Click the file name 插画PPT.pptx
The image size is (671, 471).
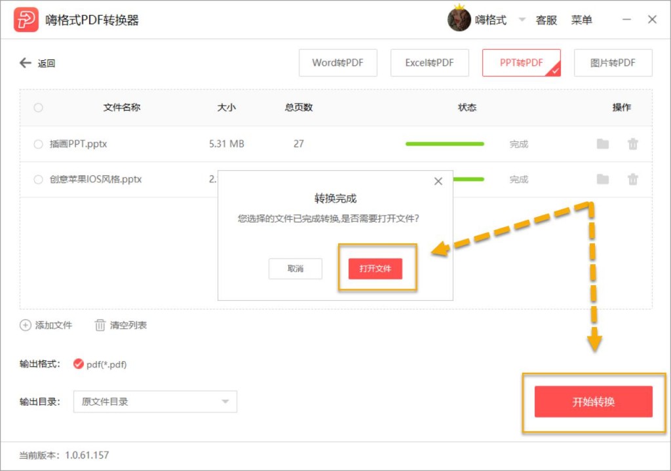point(79,144)
